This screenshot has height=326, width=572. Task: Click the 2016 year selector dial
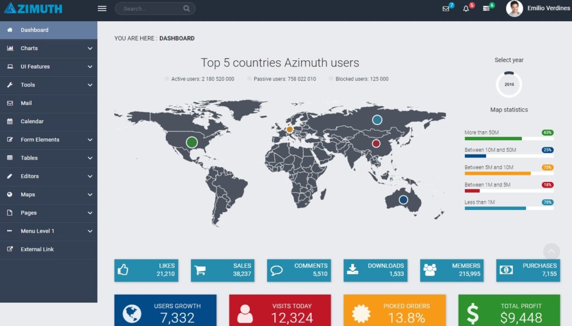coord(508,85)
